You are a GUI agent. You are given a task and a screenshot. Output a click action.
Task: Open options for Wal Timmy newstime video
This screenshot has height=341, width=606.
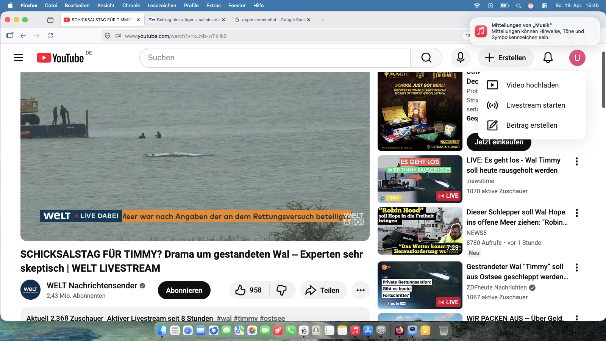[x=576, y=161]
